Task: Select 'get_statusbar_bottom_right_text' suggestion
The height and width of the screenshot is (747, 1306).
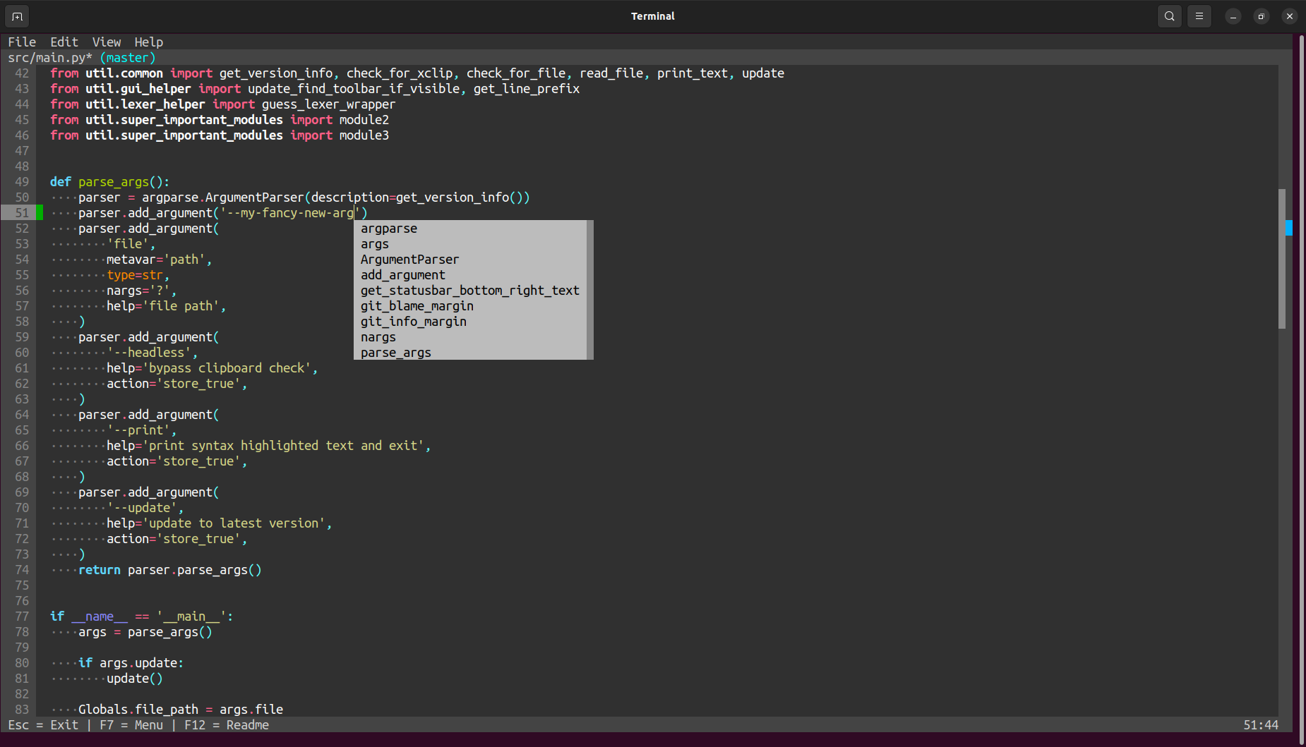Action: [x=469, y=291]
